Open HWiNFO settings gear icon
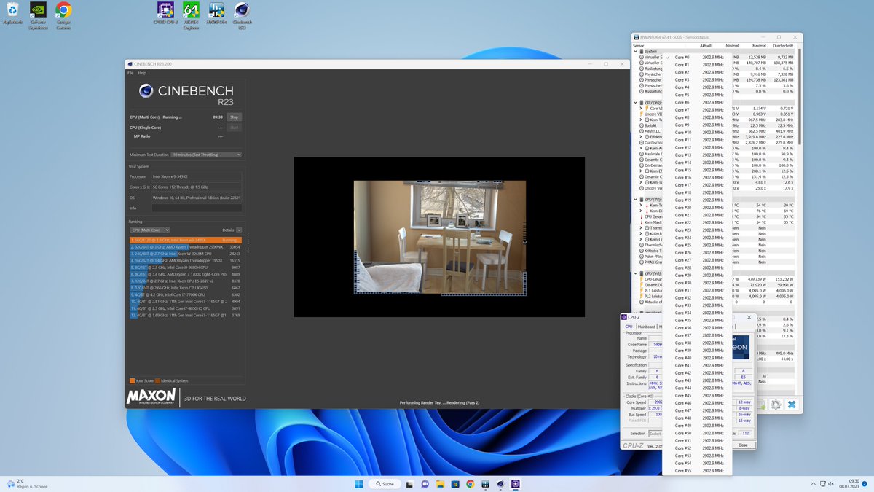This screenshot has width=874, height=492. tap(776, 405)
